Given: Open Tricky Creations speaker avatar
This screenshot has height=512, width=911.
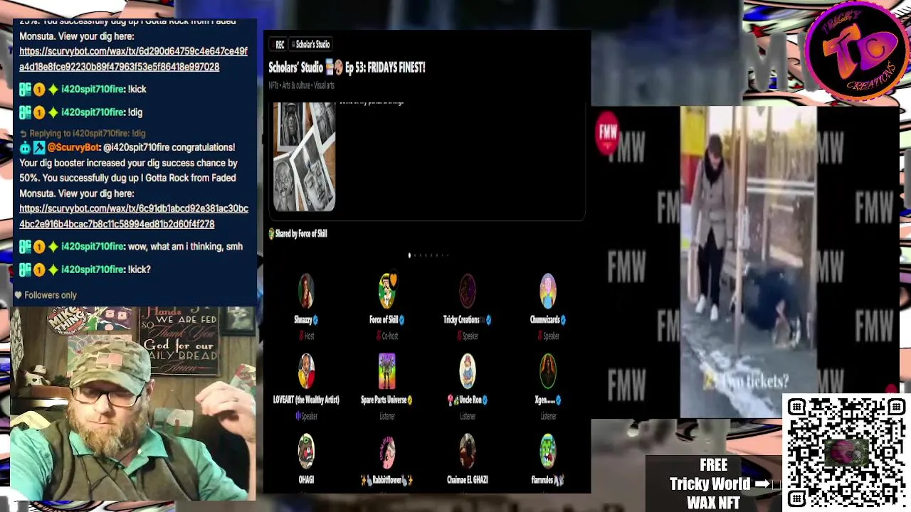Looking at the screenshot, I should (467, 292).
